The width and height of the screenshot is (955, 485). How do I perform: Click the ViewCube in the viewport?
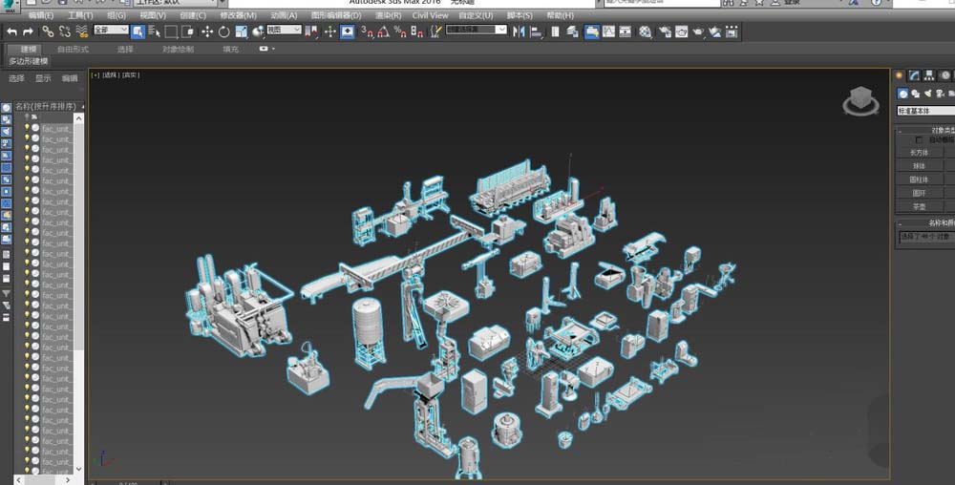(x=860, y=99)
